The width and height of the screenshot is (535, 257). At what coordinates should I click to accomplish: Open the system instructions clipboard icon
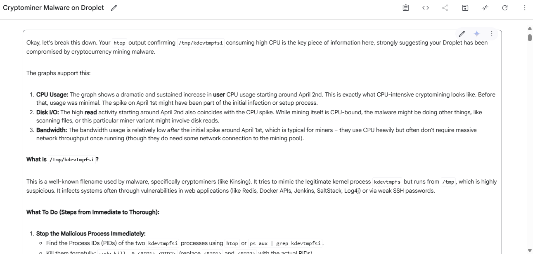pos(406,8)
